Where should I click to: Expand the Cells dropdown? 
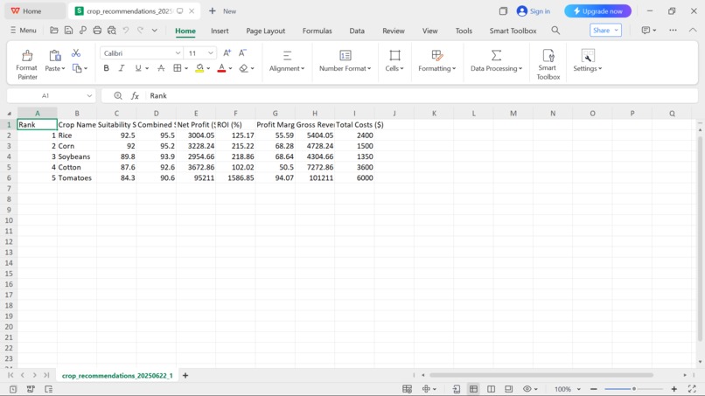coord(394,68)
